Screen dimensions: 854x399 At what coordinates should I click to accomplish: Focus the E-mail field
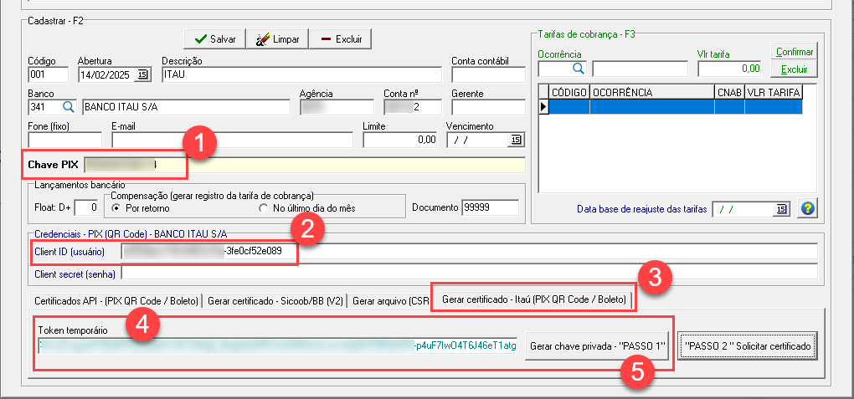click(x=233, y=140)
